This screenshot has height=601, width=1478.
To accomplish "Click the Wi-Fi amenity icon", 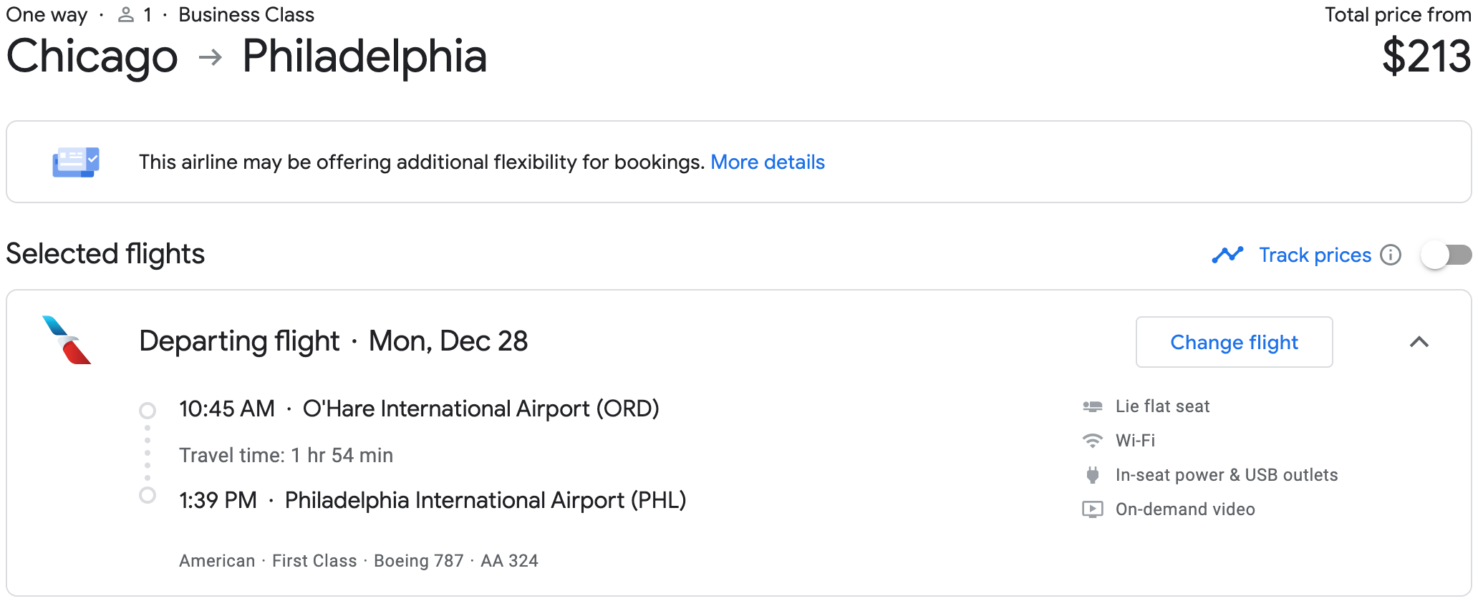I will [1092, 441].
